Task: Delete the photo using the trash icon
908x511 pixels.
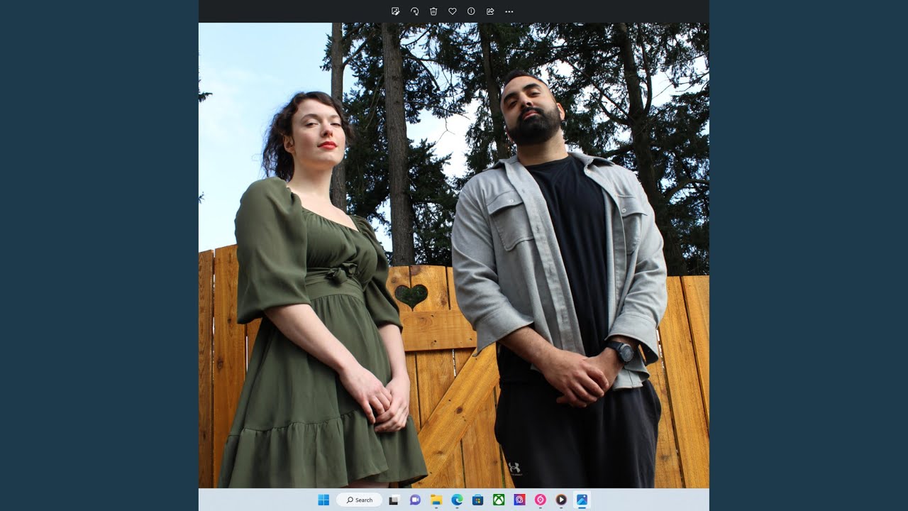Action: [x=433, y=11]
